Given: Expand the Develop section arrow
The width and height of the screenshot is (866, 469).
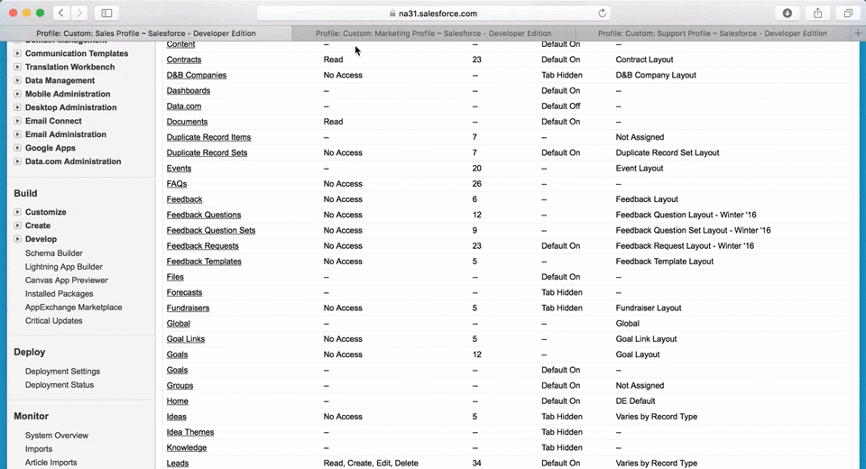Looking at the screenshot, I should 18,239.
